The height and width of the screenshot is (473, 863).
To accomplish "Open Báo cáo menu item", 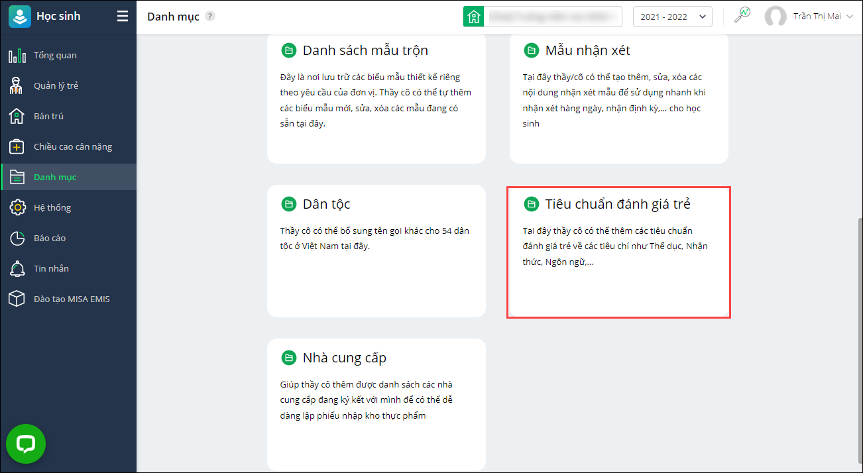I will click(x=68, y=238).
